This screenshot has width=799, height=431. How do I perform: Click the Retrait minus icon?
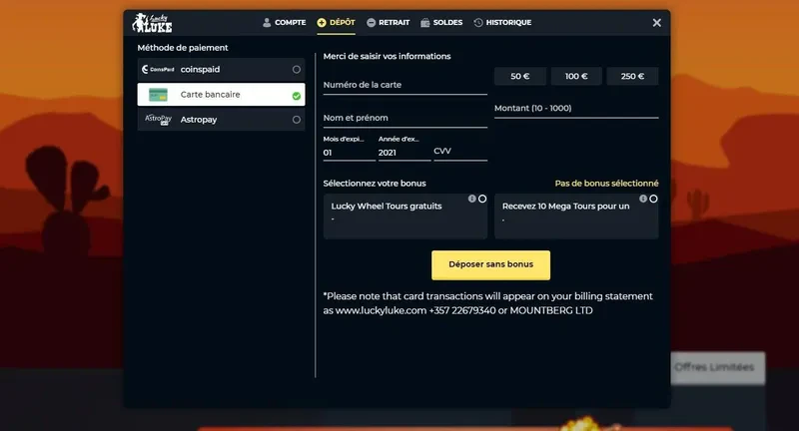pyautogui.click(x=371, y=22)
